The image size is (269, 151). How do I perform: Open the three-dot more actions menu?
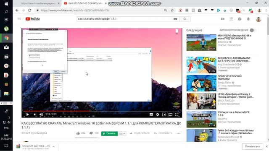(179, 133)
